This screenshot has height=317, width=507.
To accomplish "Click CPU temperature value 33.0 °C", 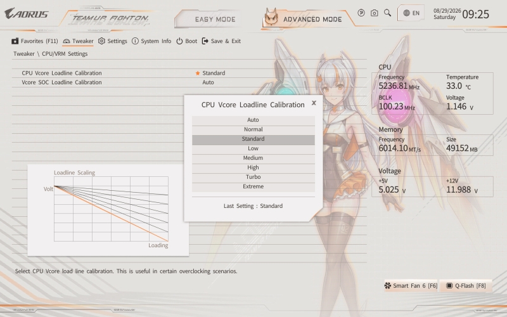I will [x=458, y=86].
